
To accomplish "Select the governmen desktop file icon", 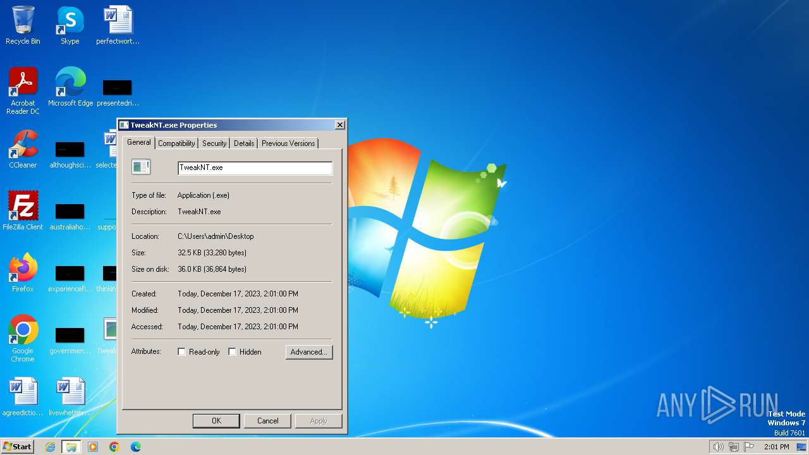I will pos(70,340).
